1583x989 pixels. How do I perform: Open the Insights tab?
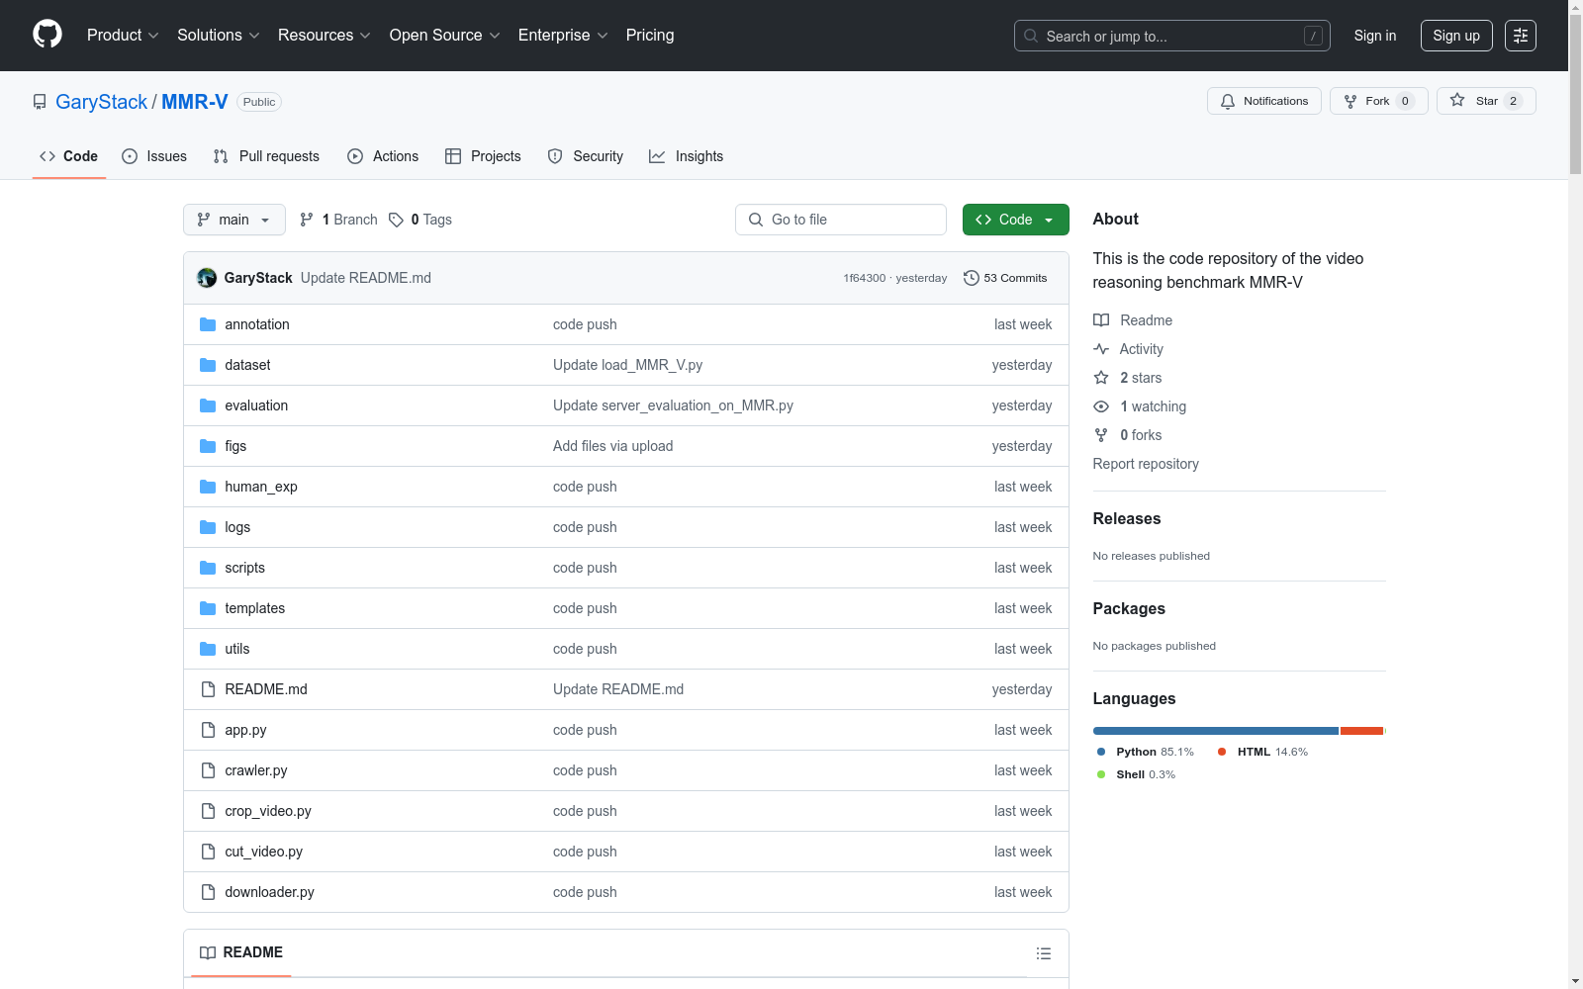coord(686,156)
